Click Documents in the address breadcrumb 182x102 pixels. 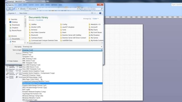point(32,9)
